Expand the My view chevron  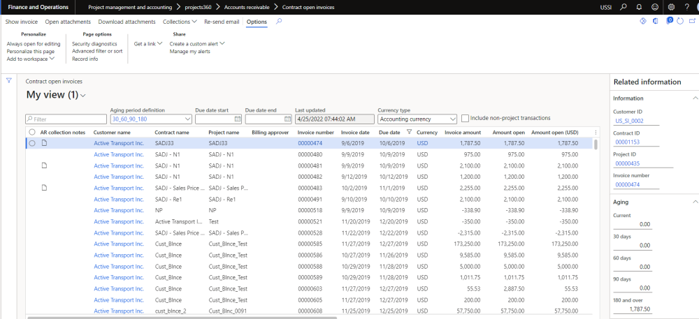83,96
